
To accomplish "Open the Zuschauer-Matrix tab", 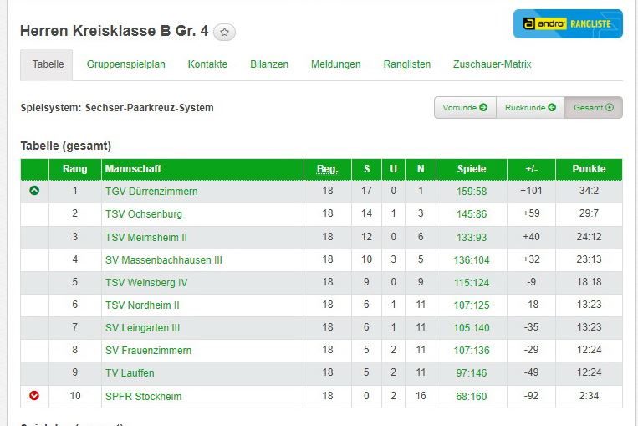I will coord(492,64).
